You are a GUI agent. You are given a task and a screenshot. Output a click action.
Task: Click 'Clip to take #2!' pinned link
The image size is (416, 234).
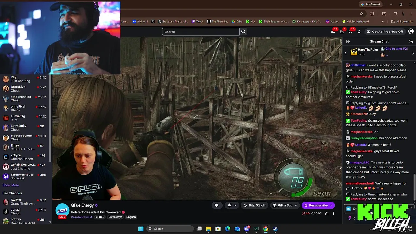[x=396, y=49]
